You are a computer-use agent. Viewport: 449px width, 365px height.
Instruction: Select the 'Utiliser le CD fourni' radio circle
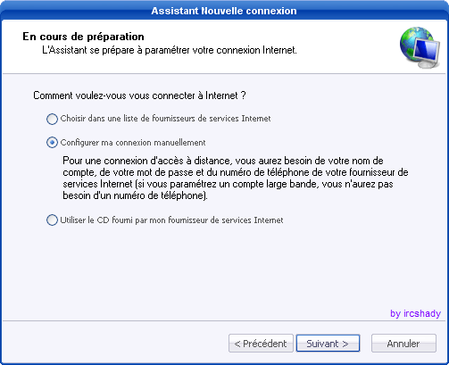(x=52, y=220)
